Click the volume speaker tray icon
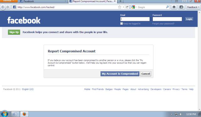 click(181, 114)
